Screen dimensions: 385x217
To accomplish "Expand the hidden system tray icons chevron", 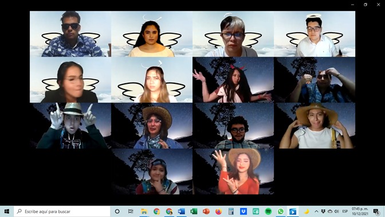I will click(x=316, y=211).
